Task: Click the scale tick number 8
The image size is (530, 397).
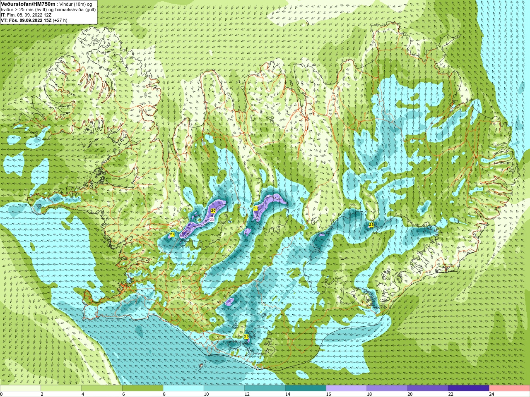Action: [164, 394]
